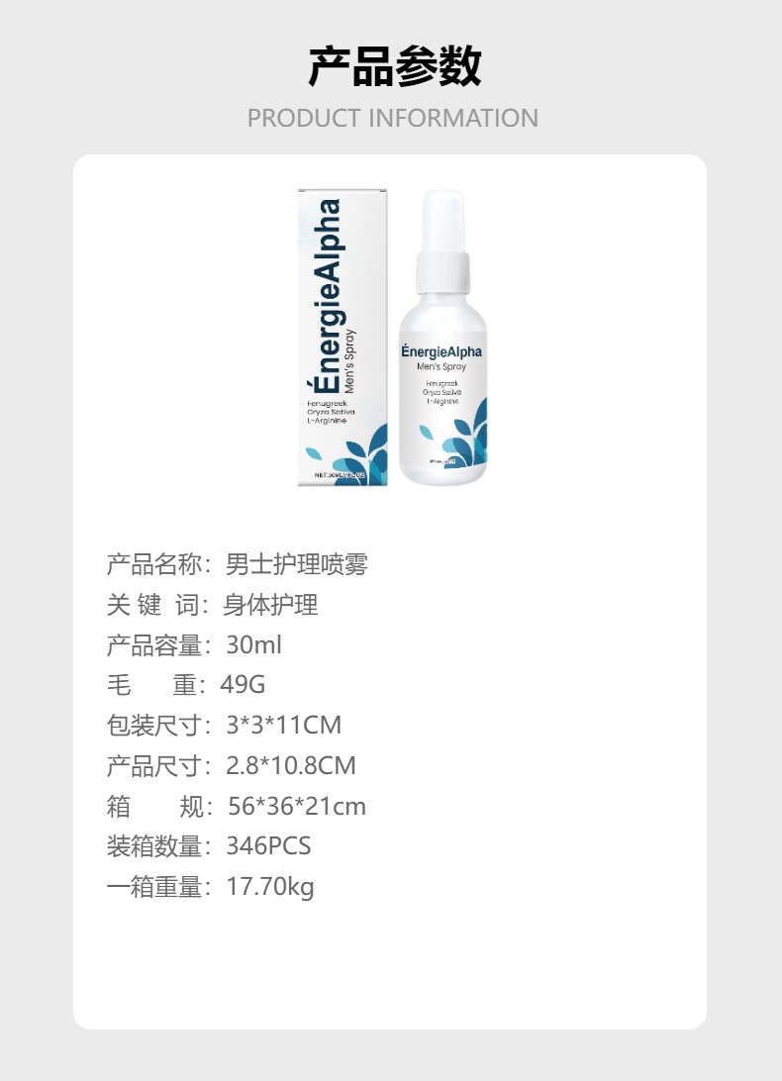
Task: Click the white spray nozzle cap
Action: (442, 242)
